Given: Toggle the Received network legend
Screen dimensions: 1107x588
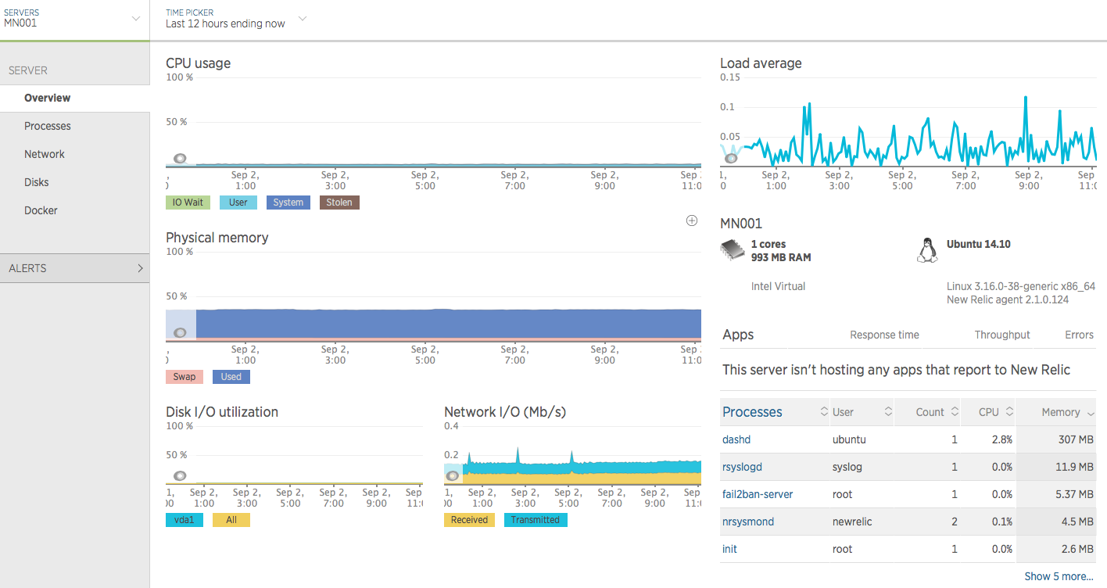Looking at the screenshot, I should coord(469,520).
